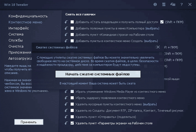Screen dimensions: 196x132
Task: Open Конфиденциальность section
Action: (x=28, y=16)
